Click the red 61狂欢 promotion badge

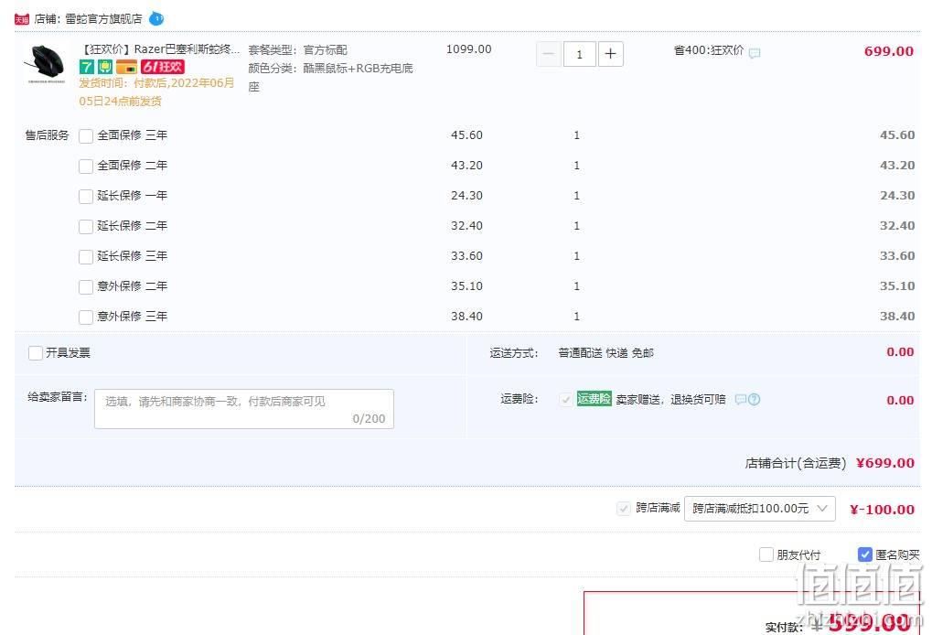163,67
